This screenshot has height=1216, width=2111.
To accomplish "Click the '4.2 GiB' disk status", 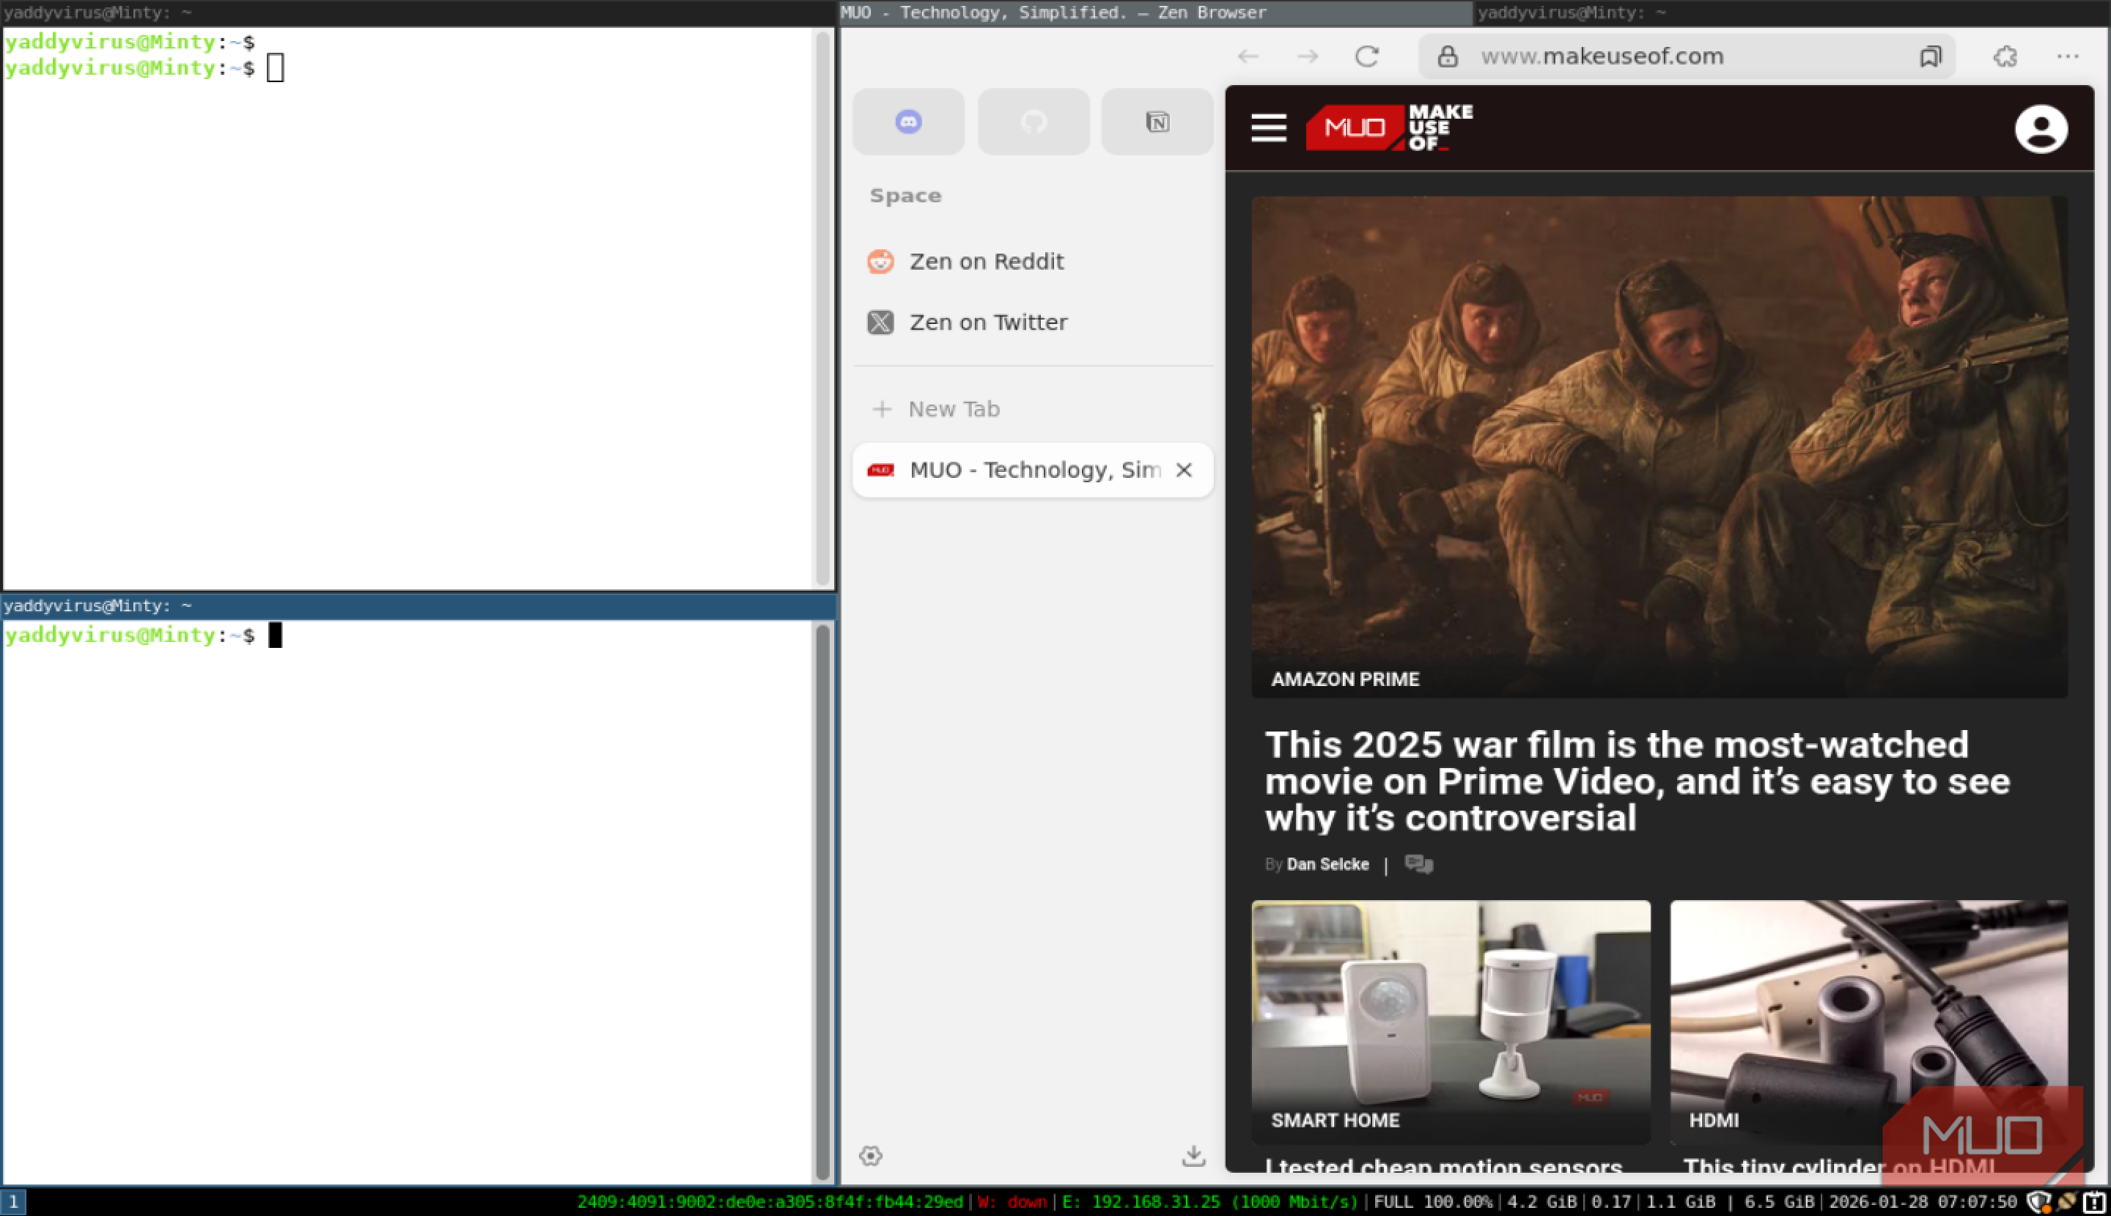I will click(x=1541, y=1203).
